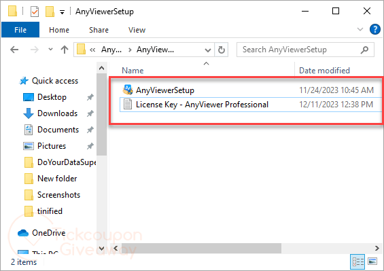
Task: Click the Documents page icon
Action: tap(29, 130)
